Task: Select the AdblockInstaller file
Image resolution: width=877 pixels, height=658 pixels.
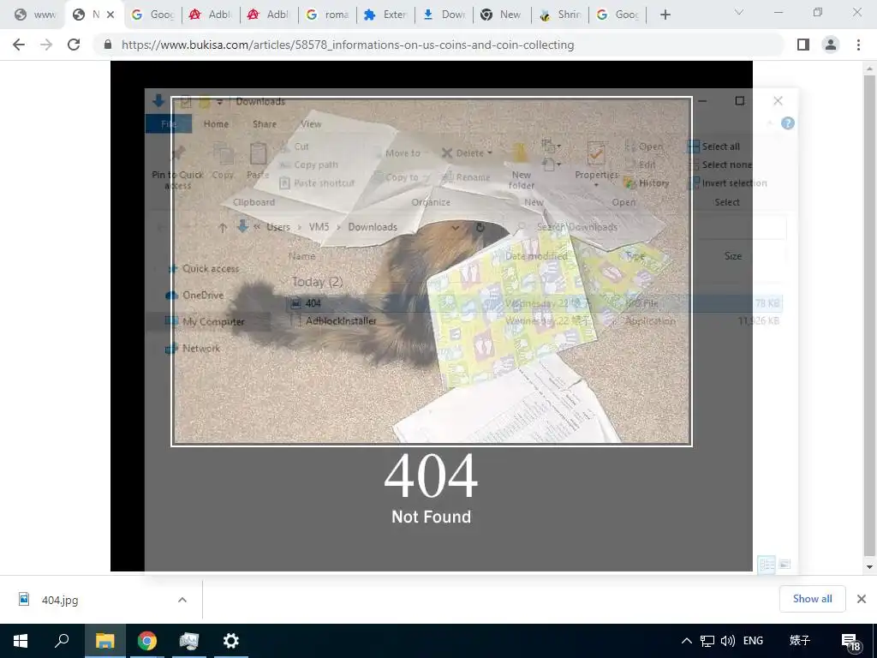Action: pyautogui.click(x=534, y=321)
